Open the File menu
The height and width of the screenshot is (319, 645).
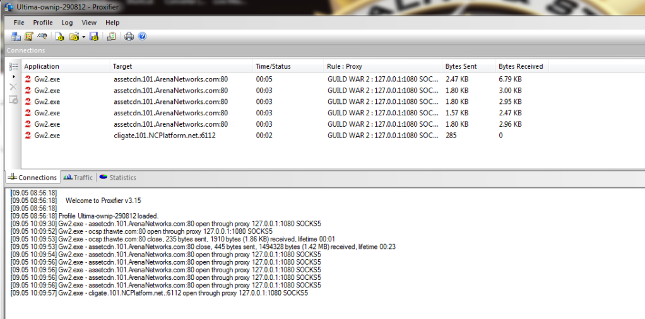pos(19,23)
